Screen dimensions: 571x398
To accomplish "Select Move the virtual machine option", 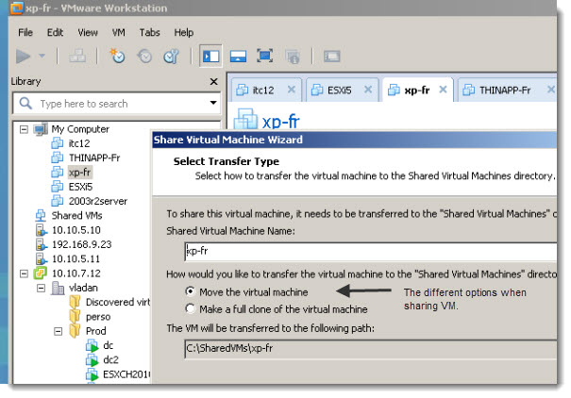I will tap(247, 291).
